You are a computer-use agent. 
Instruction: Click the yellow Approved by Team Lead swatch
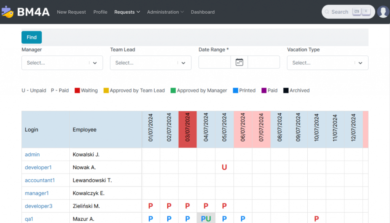[x=106, y=91]
